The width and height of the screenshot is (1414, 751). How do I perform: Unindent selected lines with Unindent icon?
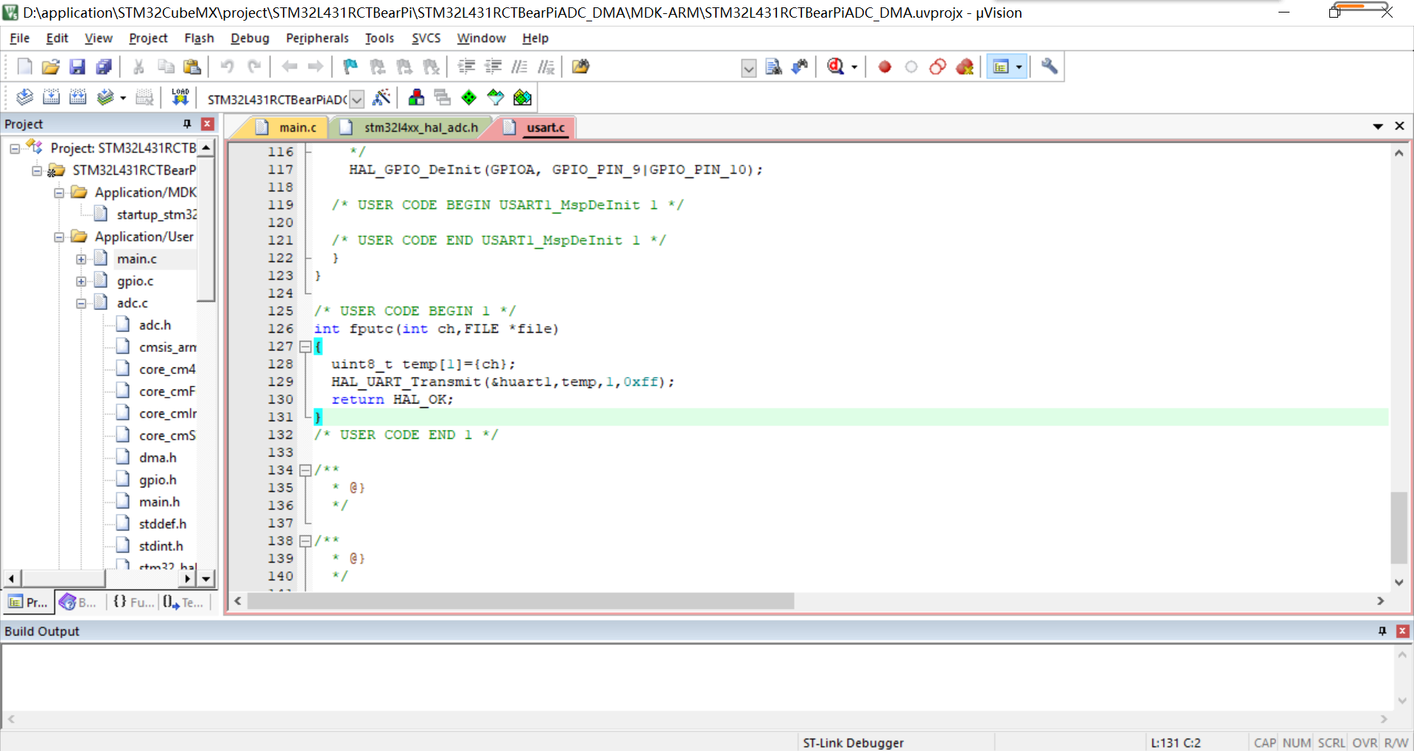(493, 67)
